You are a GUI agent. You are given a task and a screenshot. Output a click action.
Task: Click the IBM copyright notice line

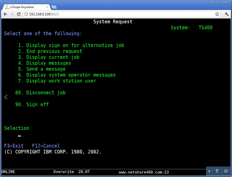[53, 152]
